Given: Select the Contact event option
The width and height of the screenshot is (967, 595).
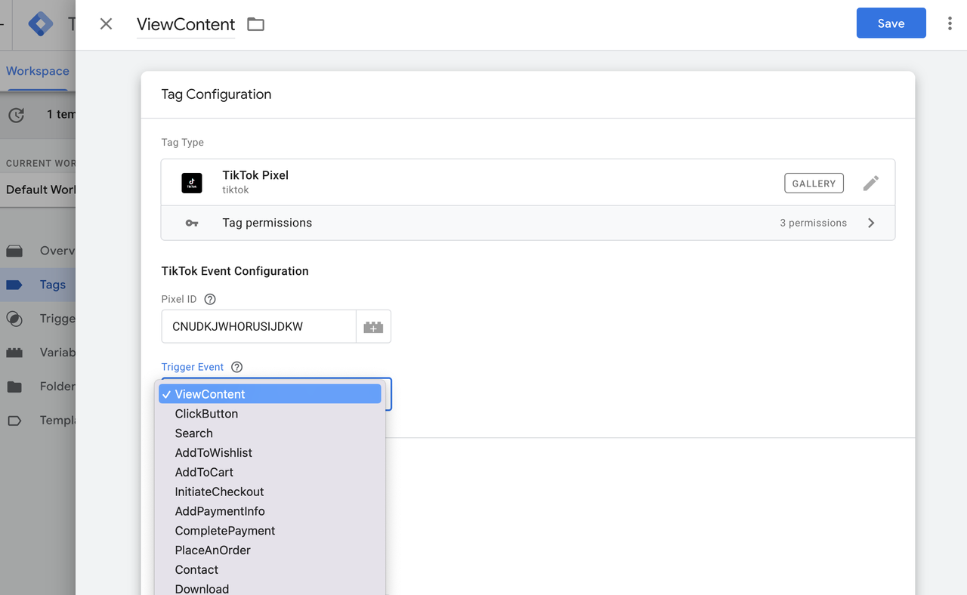Looking at the screenshot, I should click(x=270, y=570).
